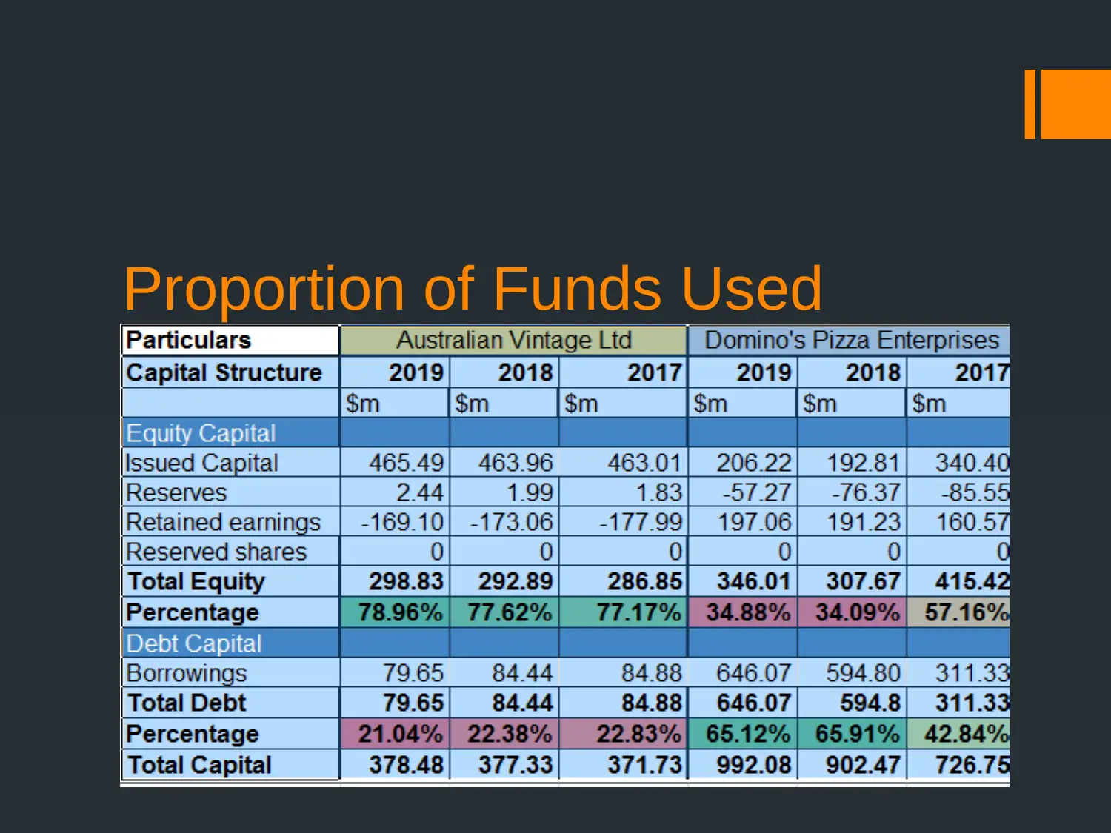Select the equity percentage cell 34.09%
1111x833 pixels.
click(853, 612)
